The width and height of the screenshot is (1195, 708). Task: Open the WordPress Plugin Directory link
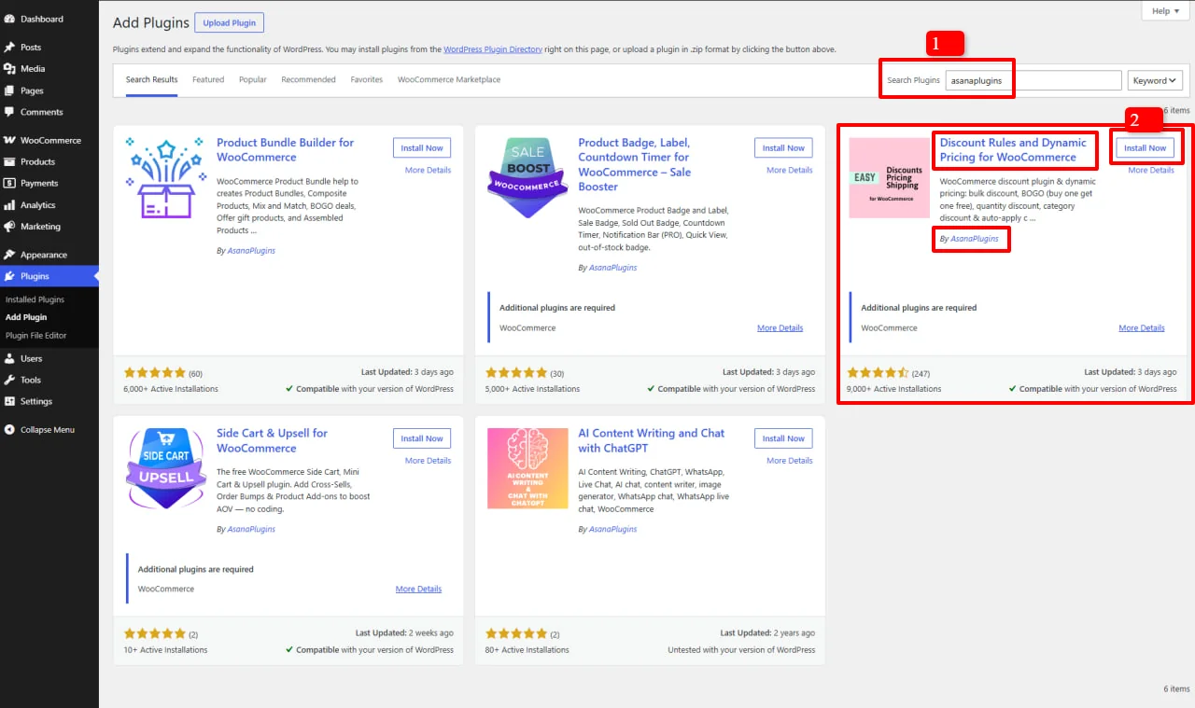[x=493, y=49]
